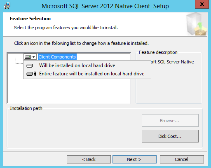Close the setup window with X
The image size is (211, 168).
pyautogui.click(x=202, y=4)
